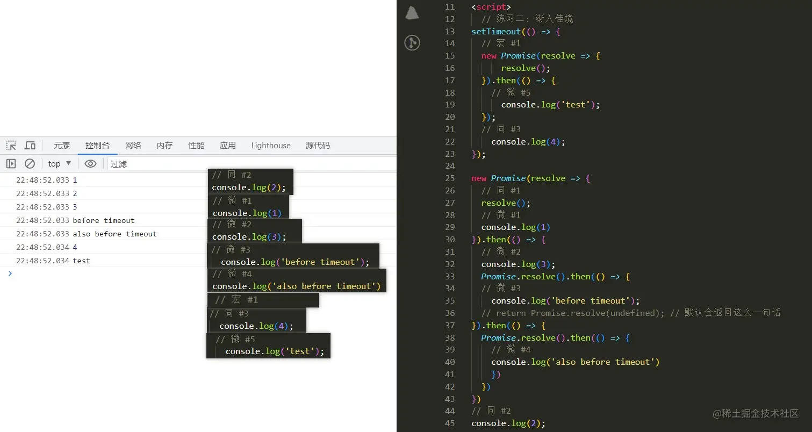Image resolution: width=812 pixels, height=432 pixels.
Task: Focus the 过滤 filter field in the console
Action: coord(251,164)
